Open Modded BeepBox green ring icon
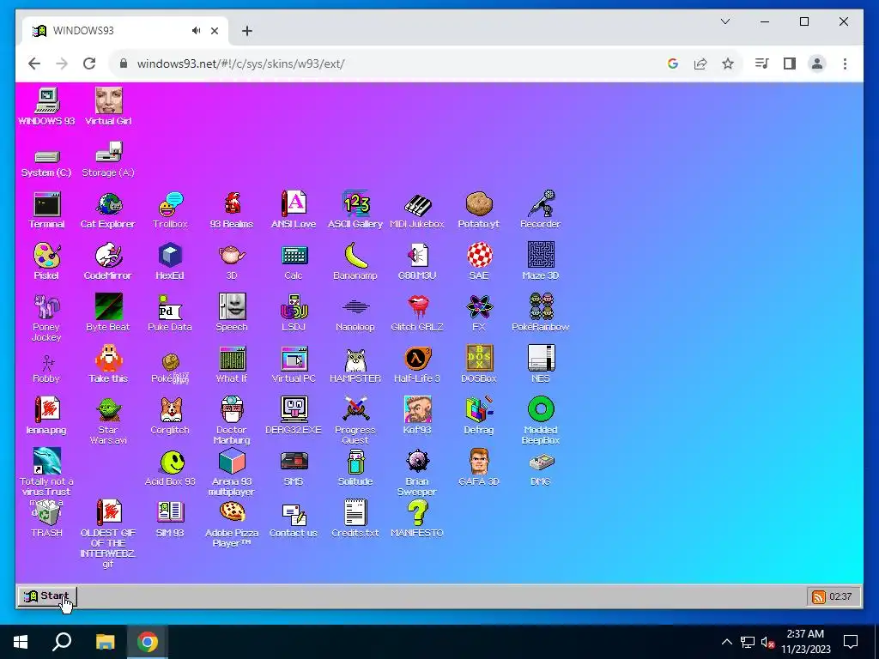Viewport: 879px width, 659px height. (541, 409)
